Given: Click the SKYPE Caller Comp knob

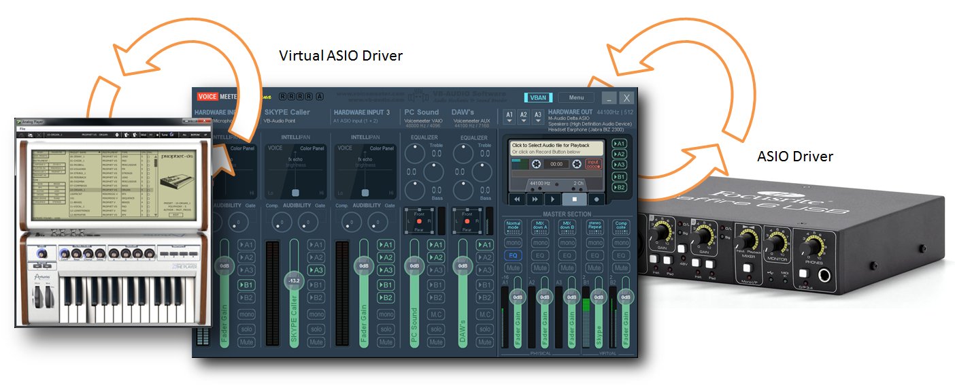Looking at the screenshot, I should click(282, 220).
